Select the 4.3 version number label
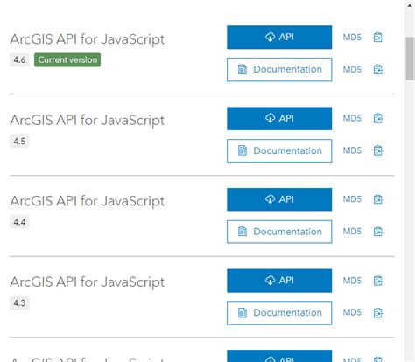Screen dimensions: 415x362 (19, 303)
